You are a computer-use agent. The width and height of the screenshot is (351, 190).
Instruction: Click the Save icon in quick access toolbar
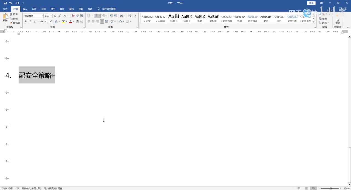click(x=5, y=3)
